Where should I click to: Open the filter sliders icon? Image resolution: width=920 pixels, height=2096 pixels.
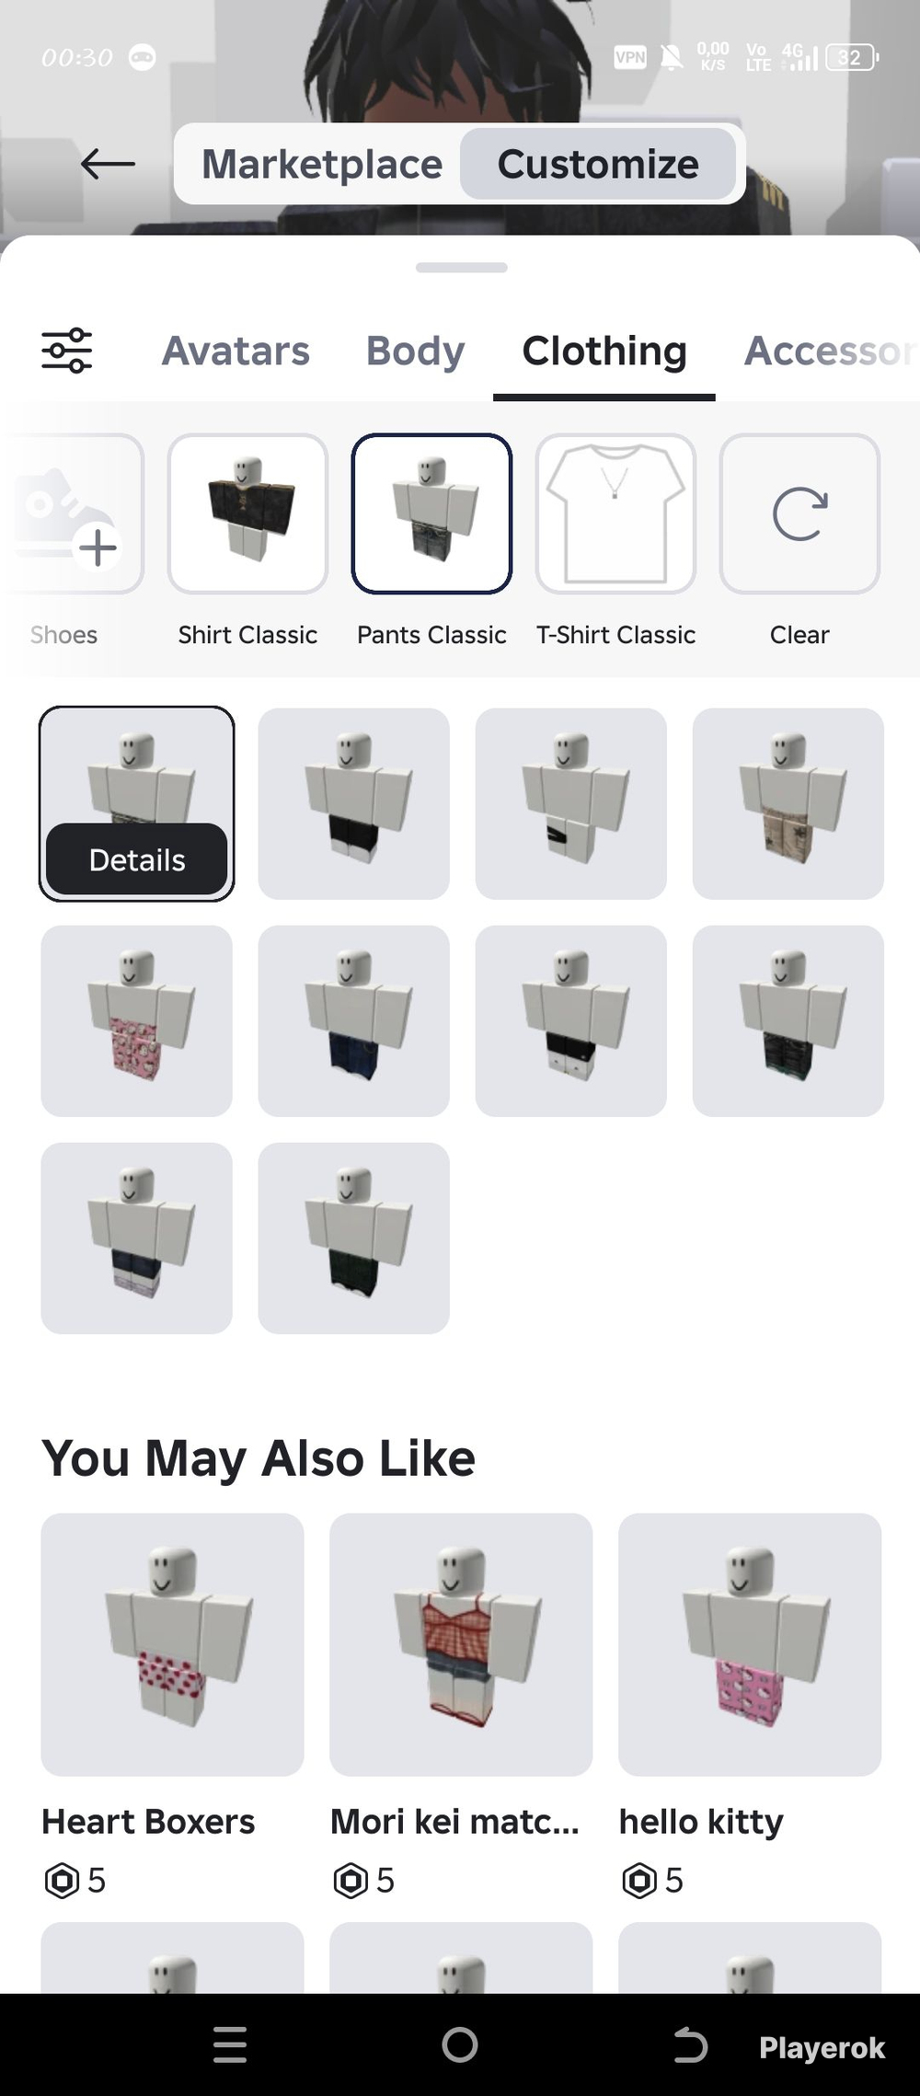click(67, 351)
